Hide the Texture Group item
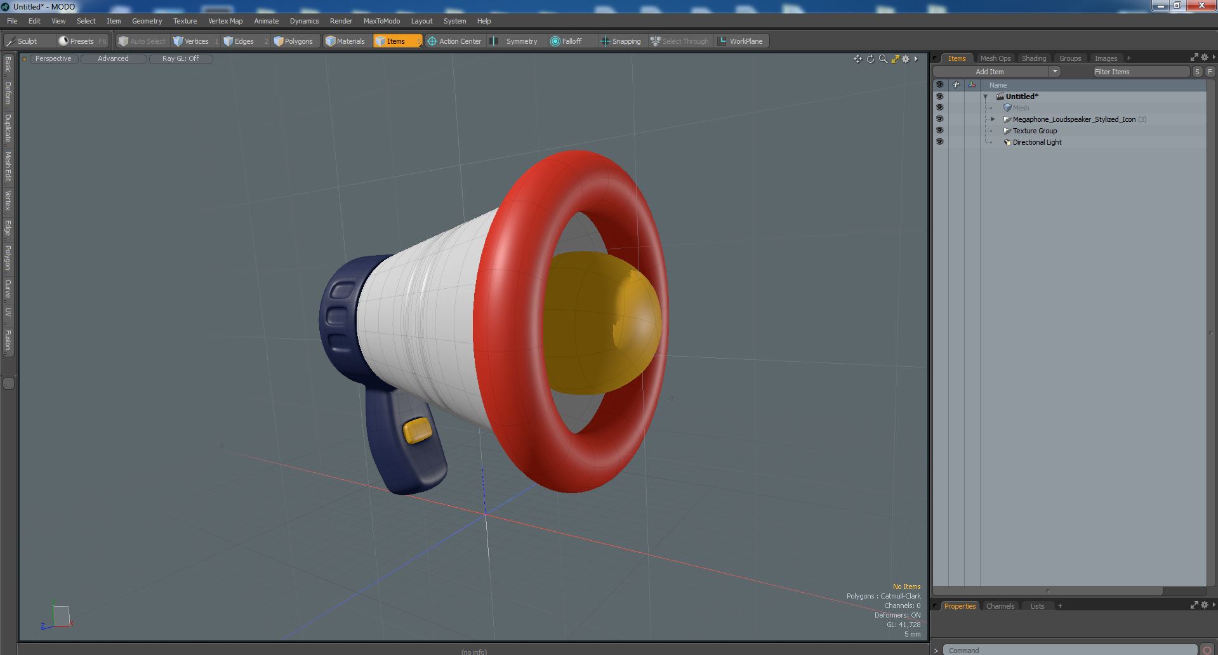The width and height of the screenshot is (1218, 655). [939, 131]
